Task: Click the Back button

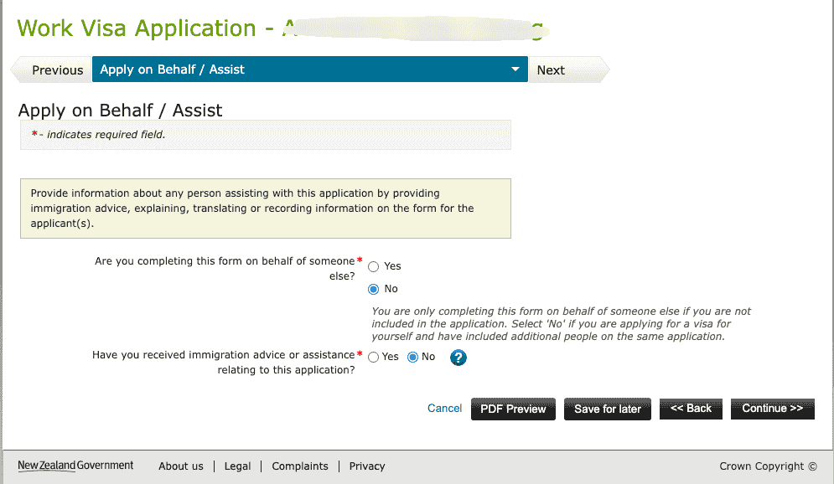Action: pyautogui.click(x=690, y=409)
